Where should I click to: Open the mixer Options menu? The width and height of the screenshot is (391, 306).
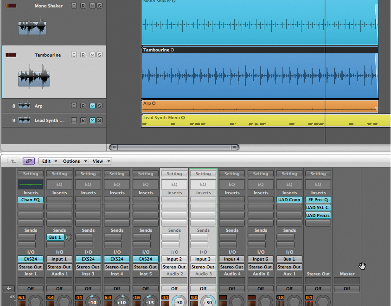tap(74, 161)
